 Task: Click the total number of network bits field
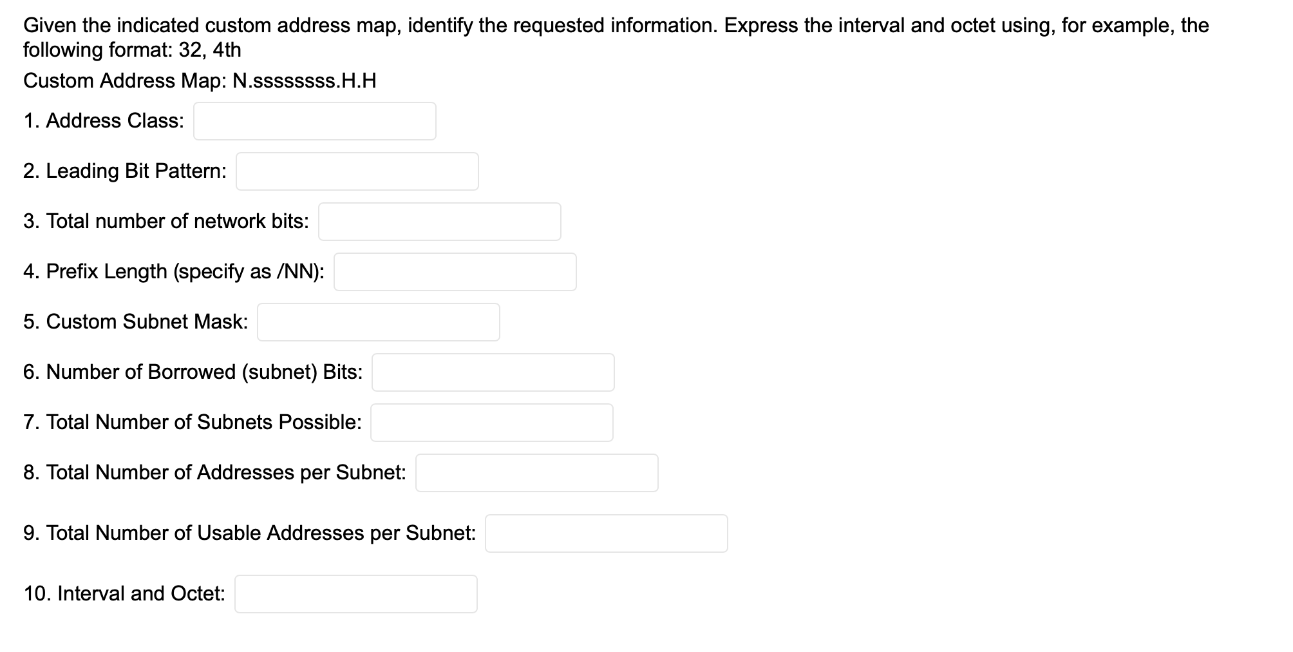click(x=439, y=221)
